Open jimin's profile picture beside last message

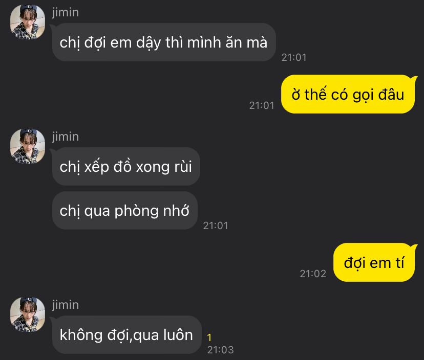tap(28, 314)
